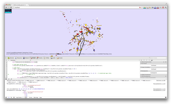Click Step Over debugger button
172x105 pixels.
pyautogui.click(x=144, y=60)
